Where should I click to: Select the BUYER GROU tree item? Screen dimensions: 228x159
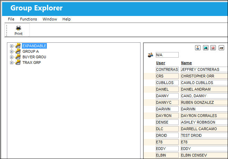[x=34, y=57]
